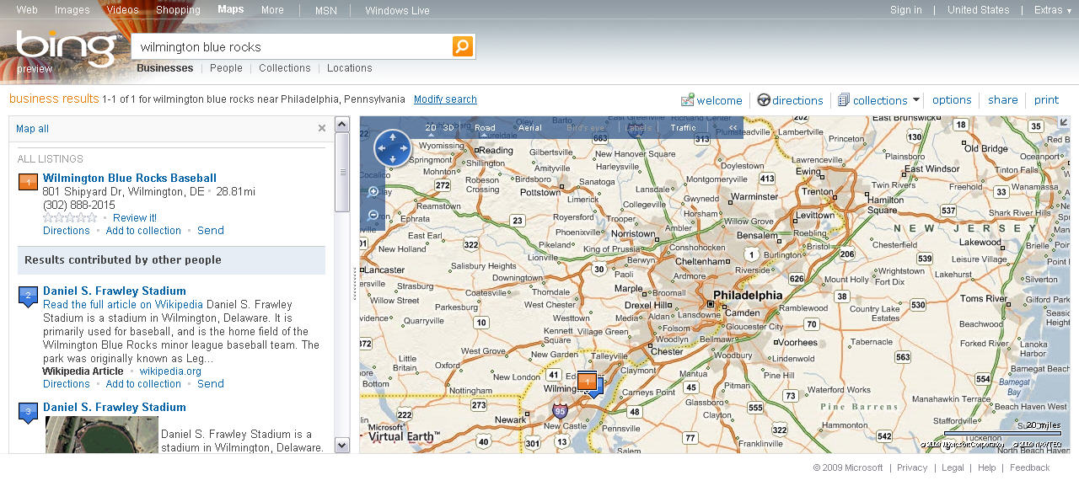Open the wikipedia.org source link
The width and height of the screenshot is (1079, 502).
point(170,371)
